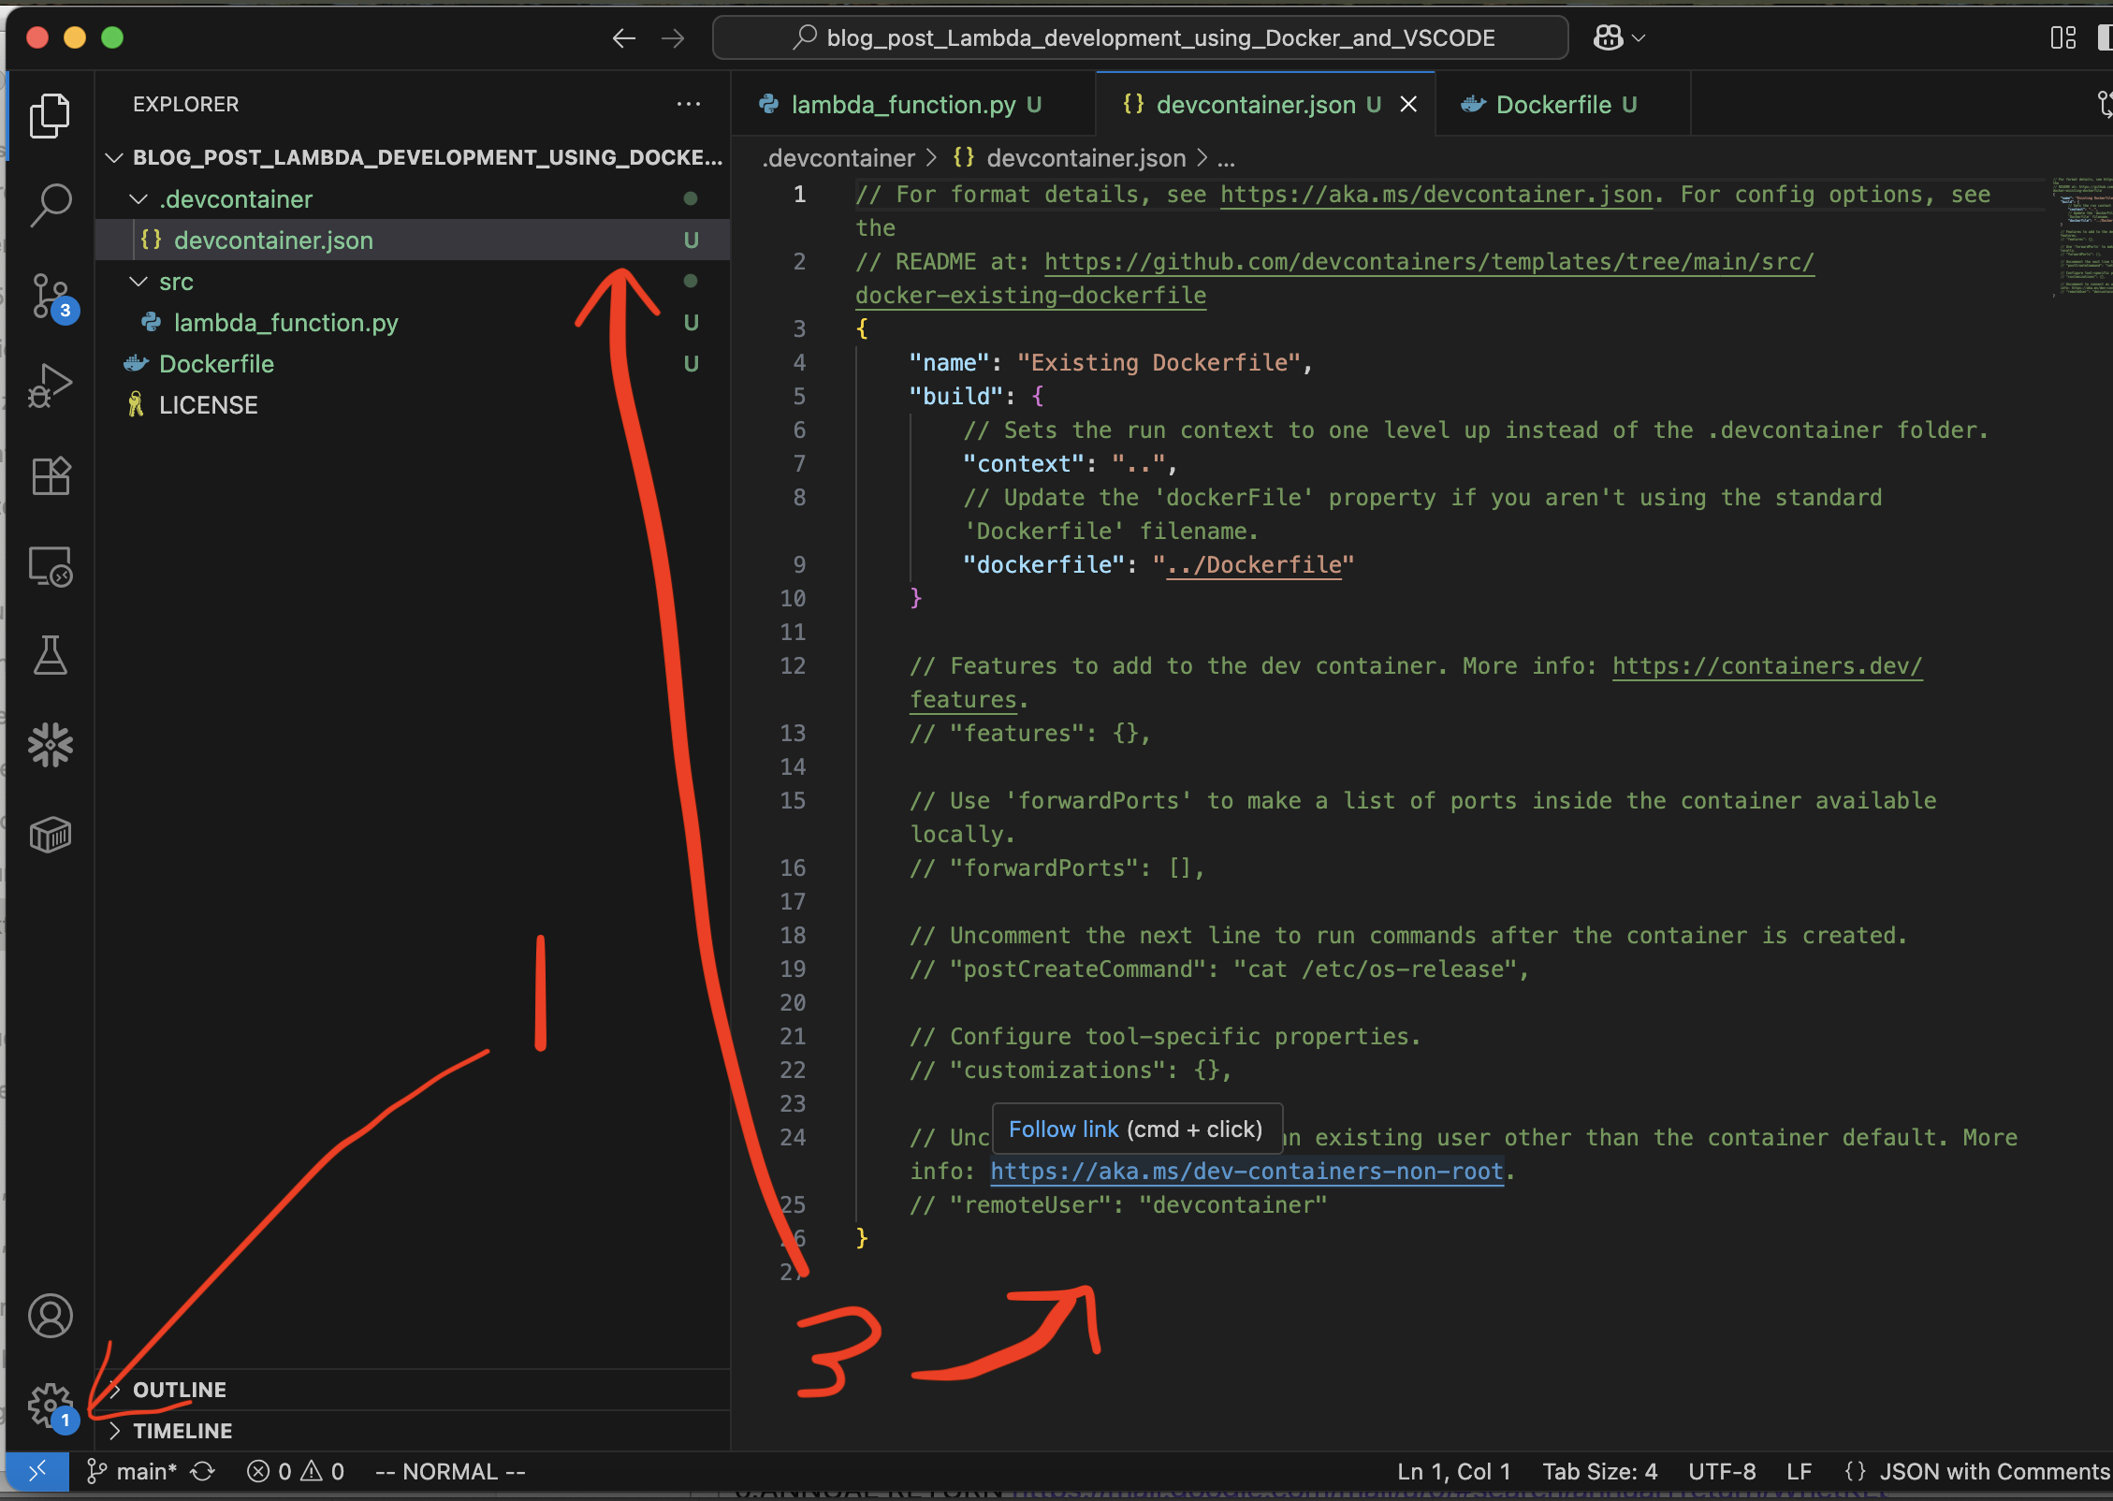Screen dimensions: 2113x1501
Task: Click the "name" key on line 4
Action: [x=949, y=363]
